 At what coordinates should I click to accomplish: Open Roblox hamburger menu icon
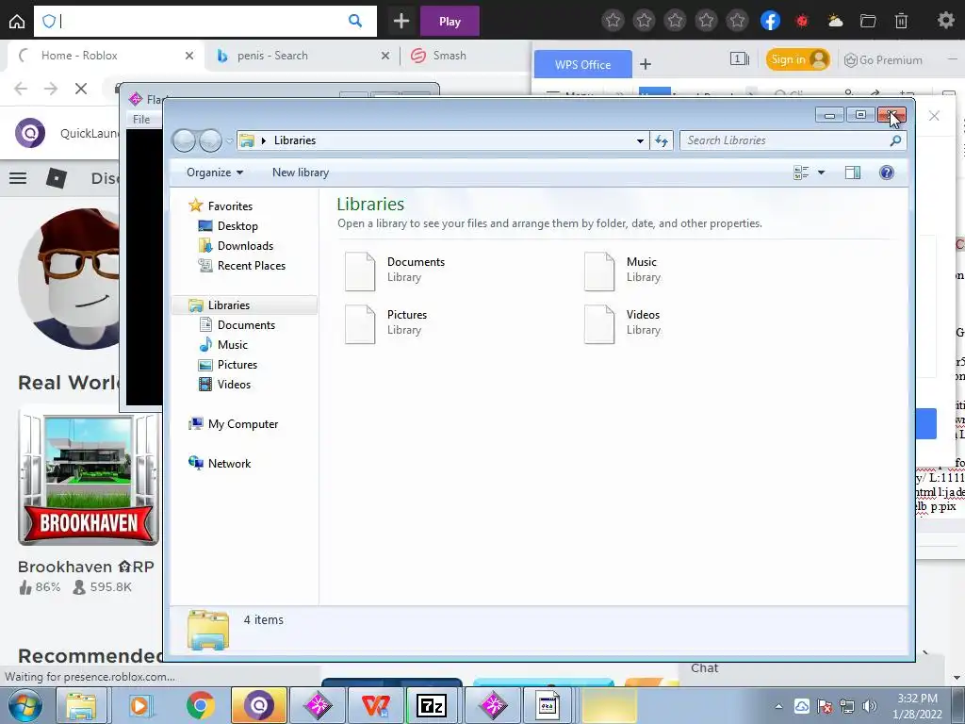(x=18, y=178)
